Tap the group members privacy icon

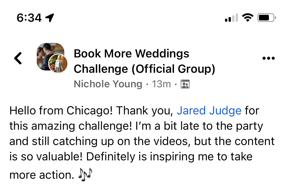[x=185, y=84]
